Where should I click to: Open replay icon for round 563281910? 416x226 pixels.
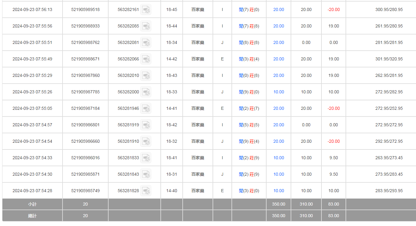146,142
